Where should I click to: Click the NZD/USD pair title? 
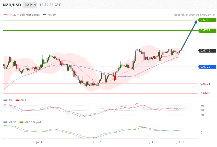[x=12, y=5]
